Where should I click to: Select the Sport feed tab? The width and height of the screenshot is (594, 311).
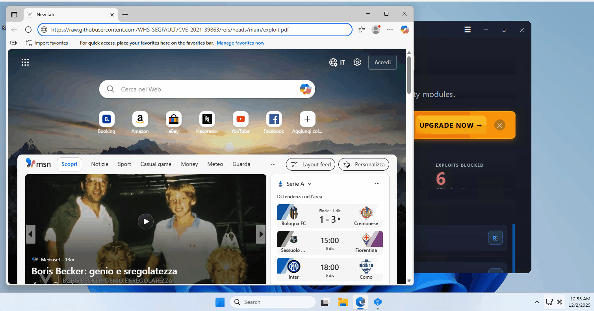click(124, 164)
